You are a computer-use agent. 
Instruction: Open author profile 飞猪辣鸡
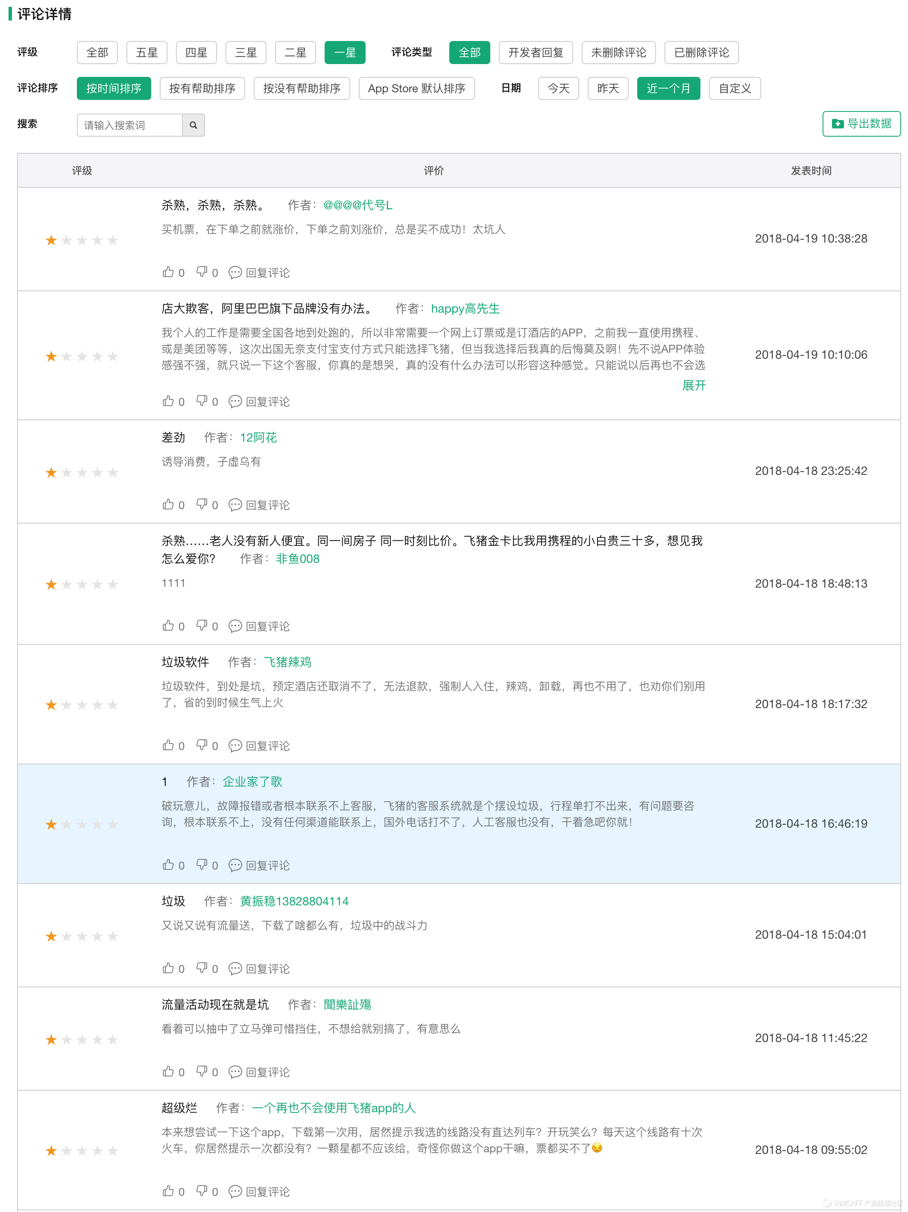pyautogui.click(x=288, y=662)
